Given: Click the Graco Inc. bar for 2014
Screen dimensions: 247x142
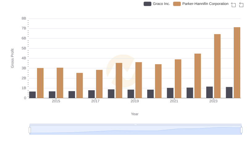Looking at the screenshot, I should [x=32, y=95].
